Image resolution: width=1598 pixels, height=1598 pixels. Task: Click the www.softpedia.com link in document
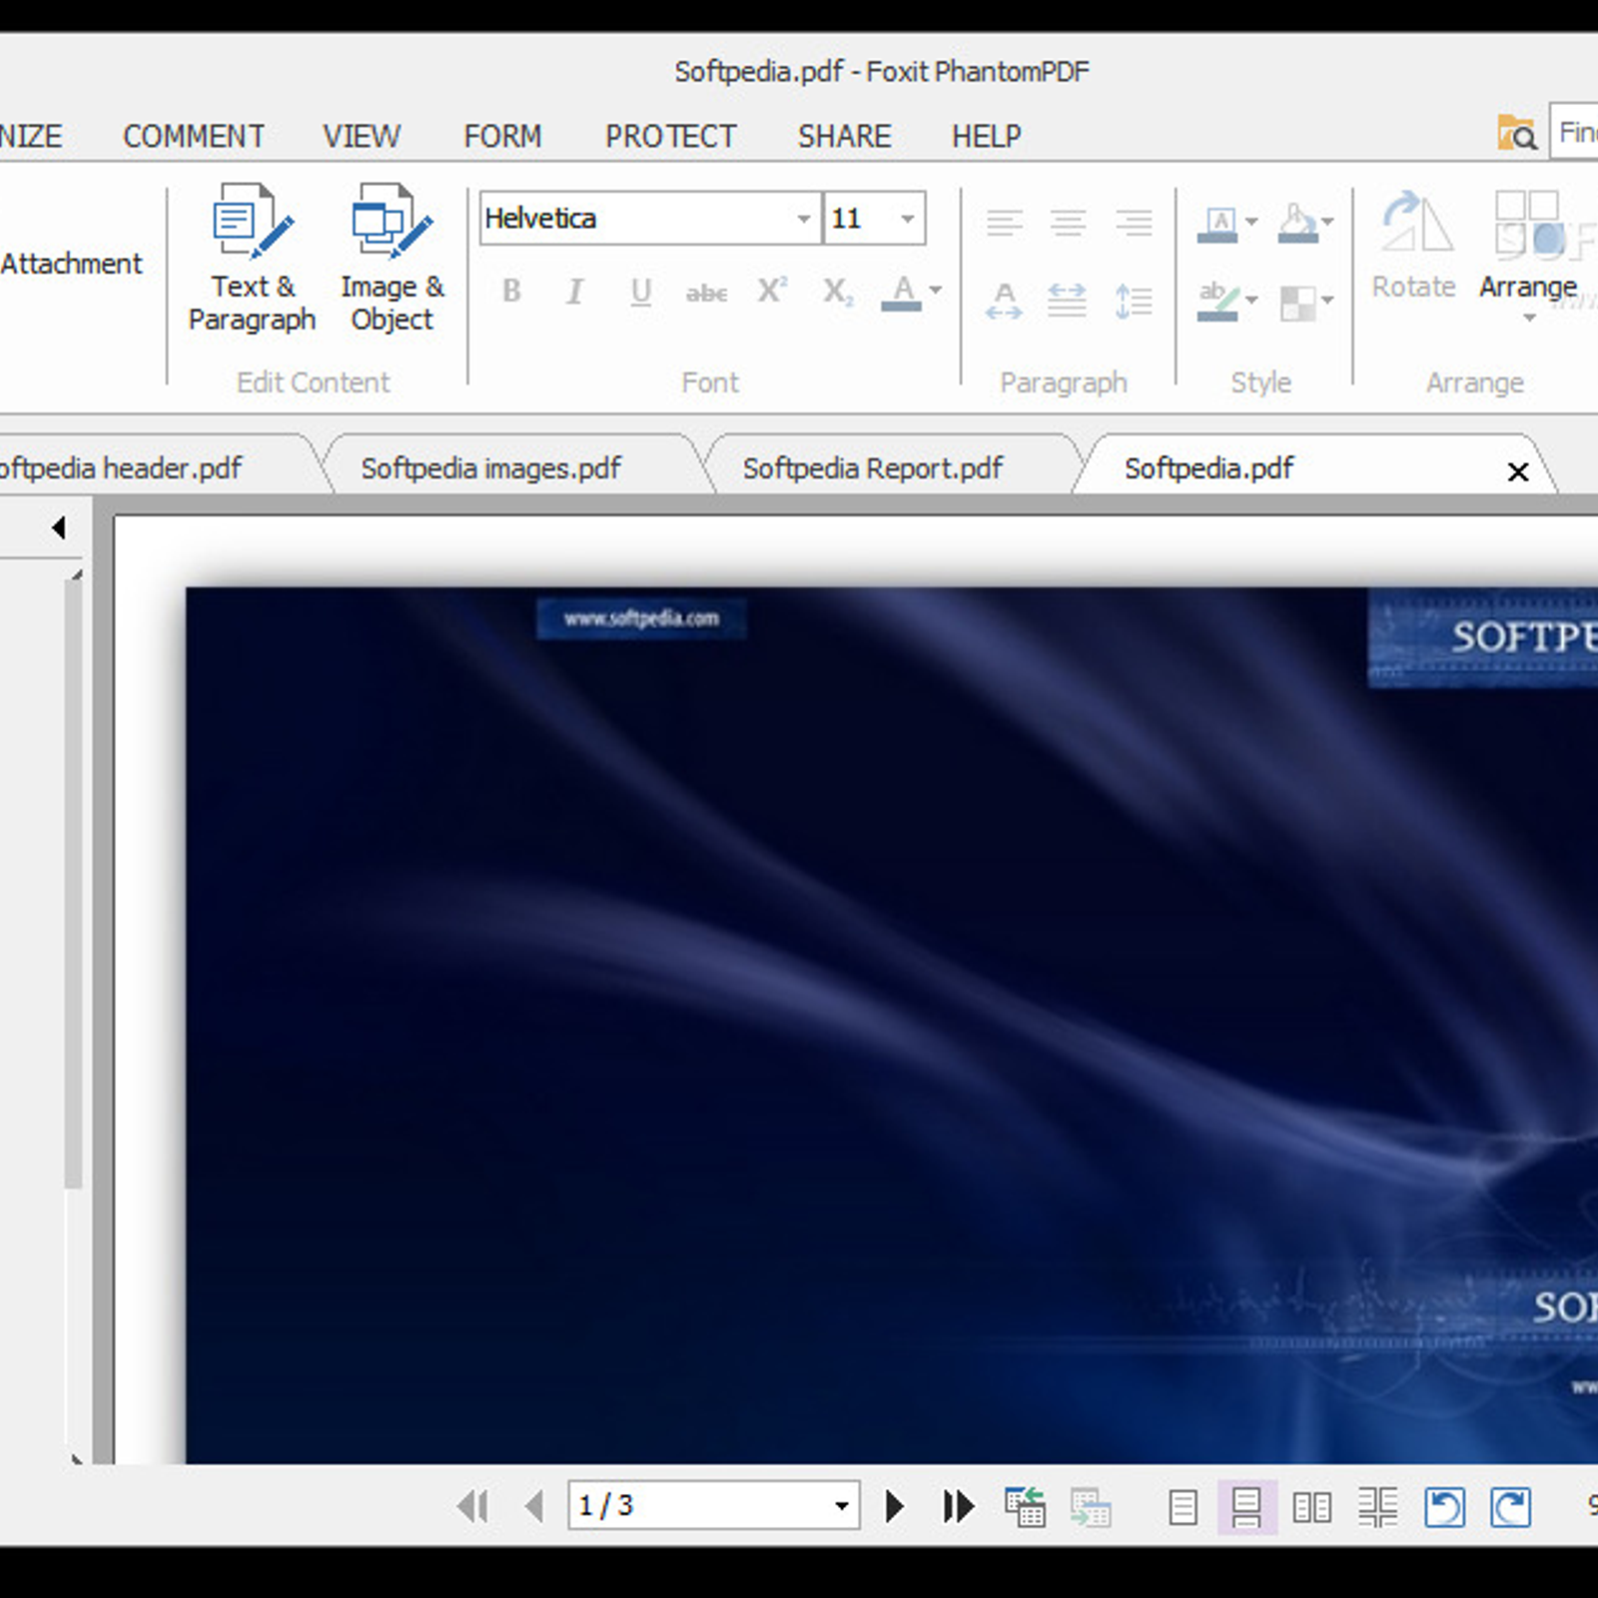tap(641, 618)
